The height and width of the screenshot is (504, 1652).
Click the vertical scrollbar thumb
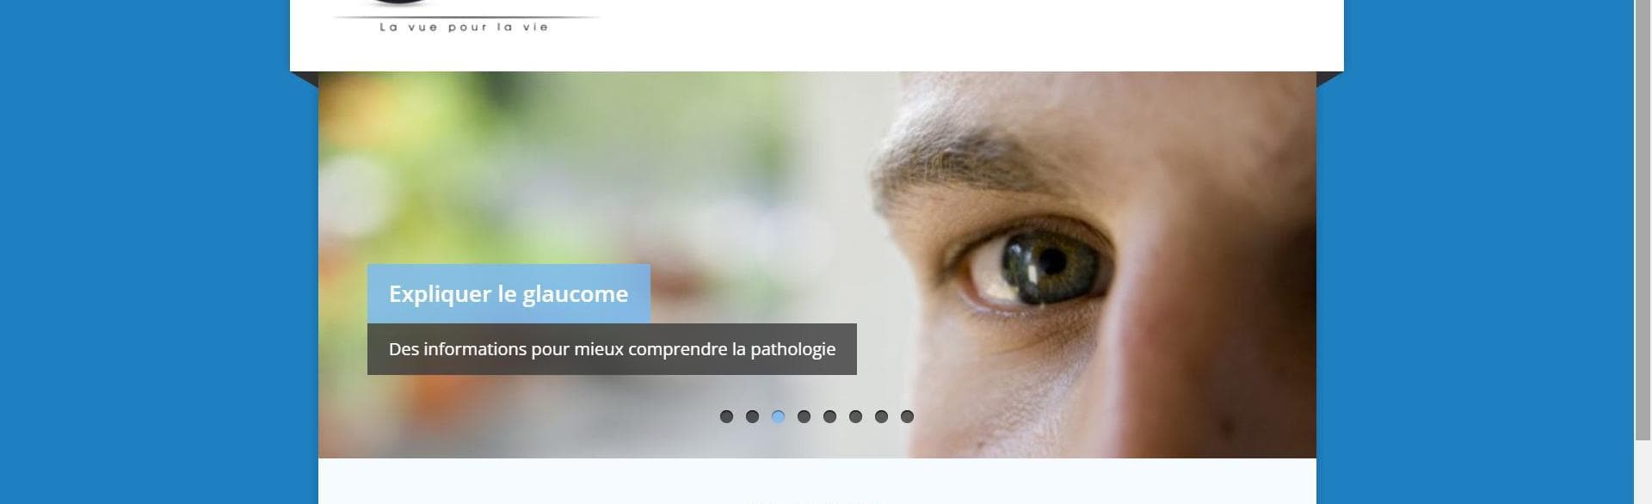coord(1643,219)
